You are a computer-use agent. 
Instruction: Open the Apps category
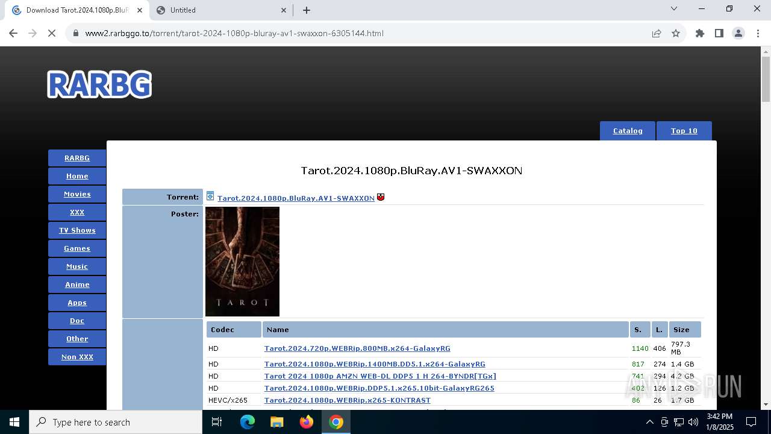[x=77, y=303]
